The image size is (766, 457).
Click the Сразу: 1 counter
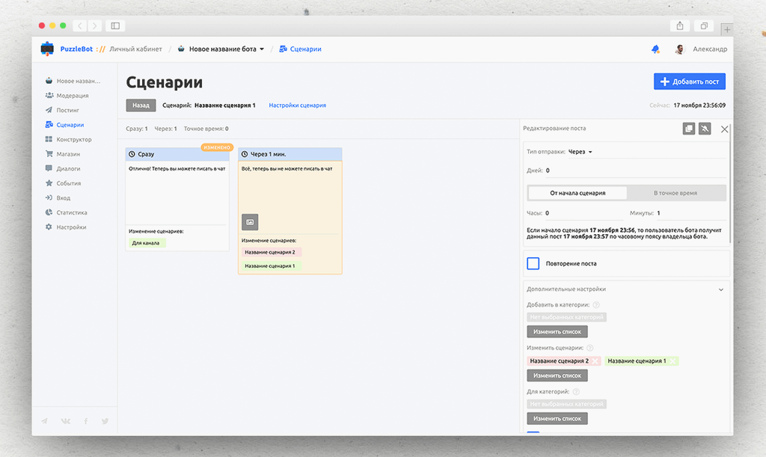pos(137,129)
